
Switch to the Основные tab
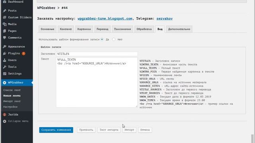pos(47,29)
